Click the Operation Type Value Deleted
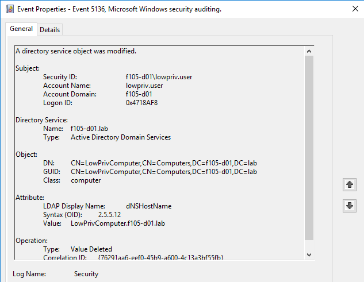Screen dimensions: 364x282 pos(91,249)
